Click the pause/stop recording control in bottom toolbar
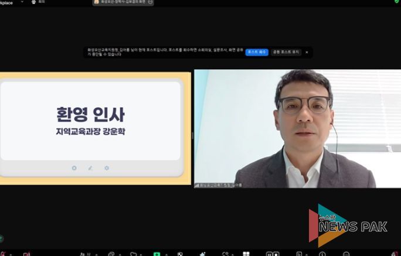 tap(273, 254)
